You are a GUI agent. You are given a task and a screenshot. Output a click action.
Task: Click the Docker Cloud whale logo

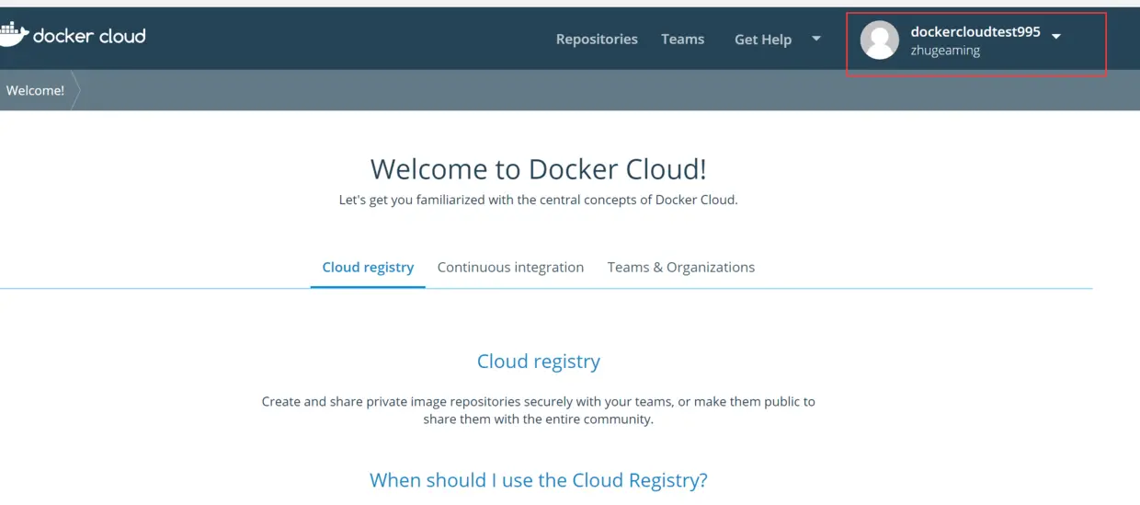point(13,35)
